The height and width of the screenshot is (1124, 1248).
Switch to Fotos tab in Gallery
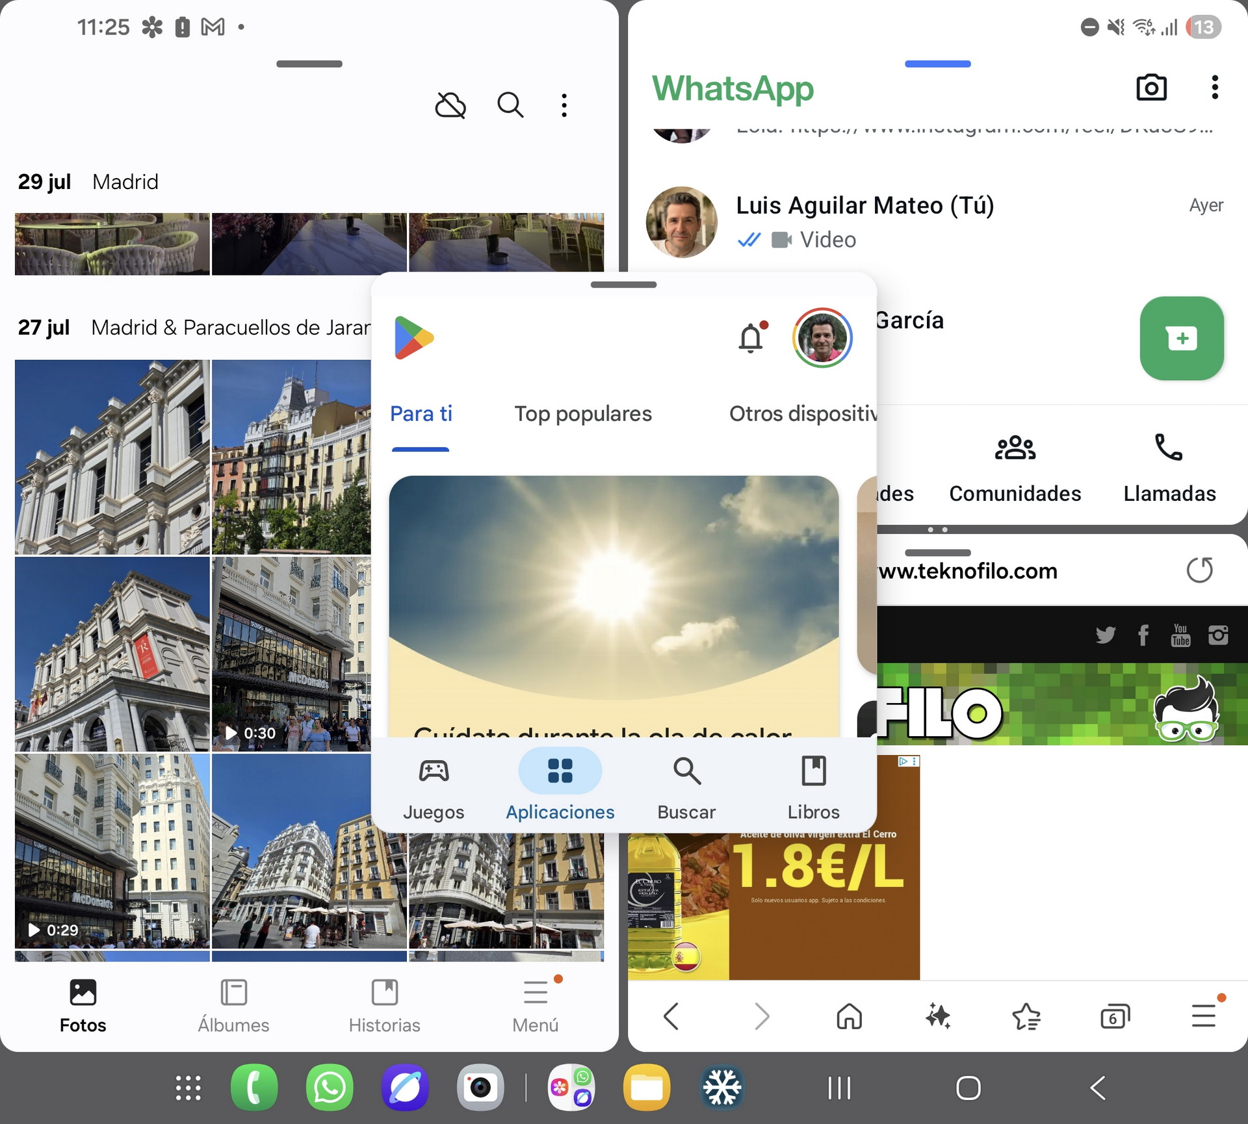(x=83, y=1006)
